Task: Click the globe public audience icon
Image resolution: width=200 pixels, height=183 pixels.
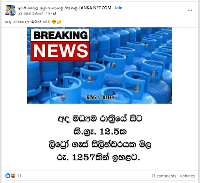Action: 55,13
